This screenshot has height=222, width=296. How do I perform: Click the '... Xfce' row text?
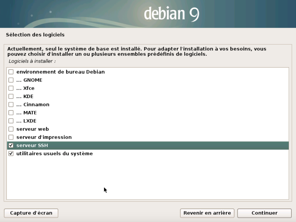click(25, 88)
